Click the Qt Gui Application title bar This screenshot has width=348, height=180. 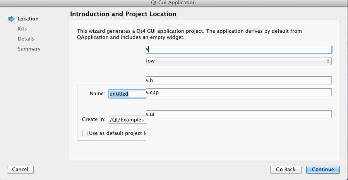(x=174, y=3)
